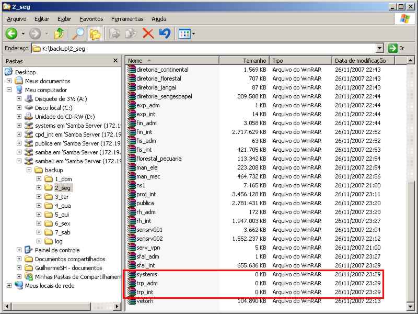The image size is (418, 314).
Task: Open the Ajuda menu
Action: click(159, 19)
